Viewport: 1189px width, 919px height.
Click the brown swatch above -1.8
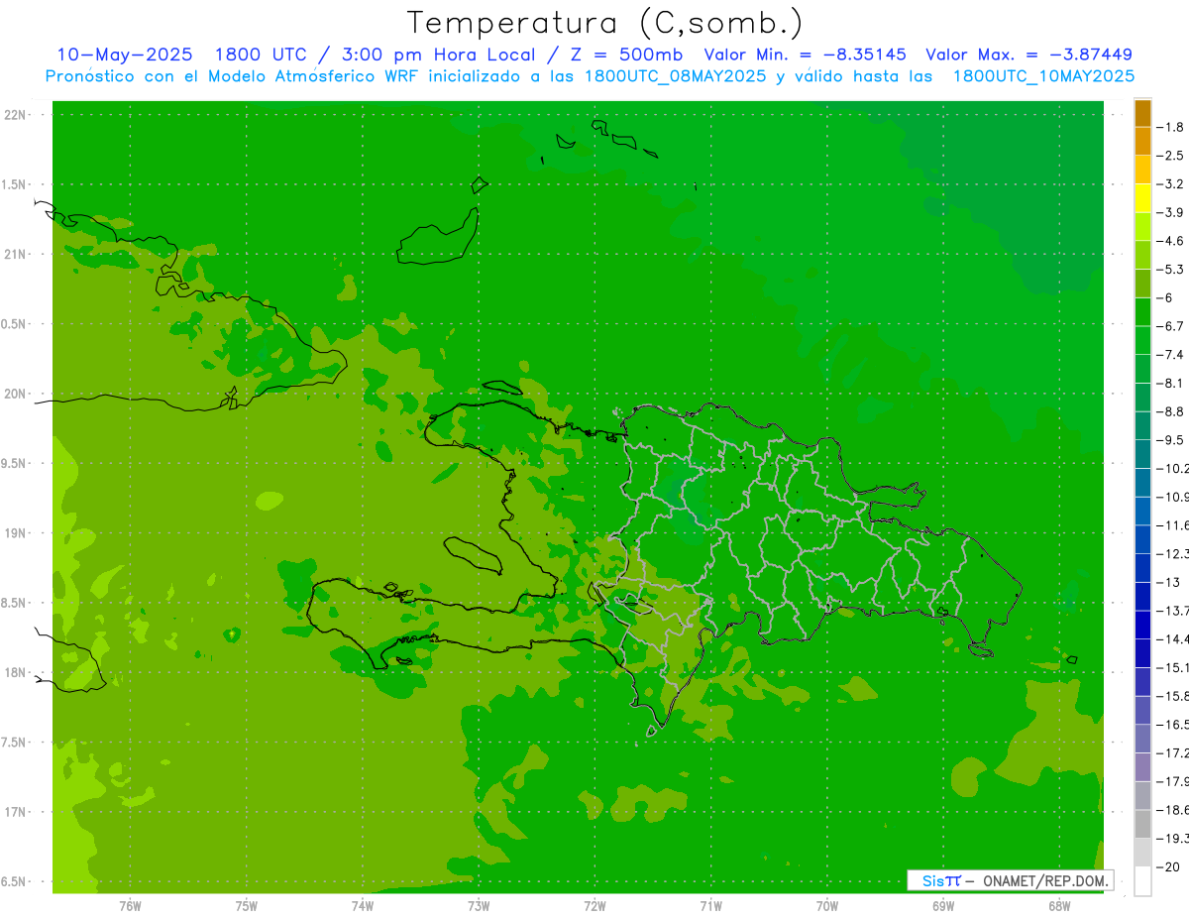1142,113
